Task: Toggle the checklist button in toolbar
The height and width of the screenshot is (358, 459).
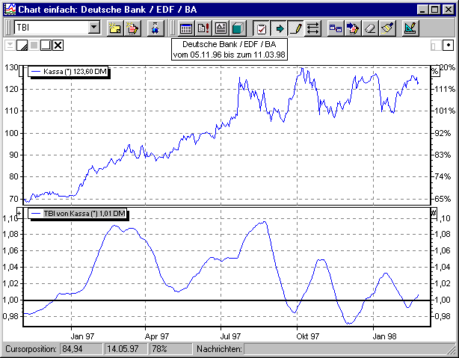Action: pos(262,28)
